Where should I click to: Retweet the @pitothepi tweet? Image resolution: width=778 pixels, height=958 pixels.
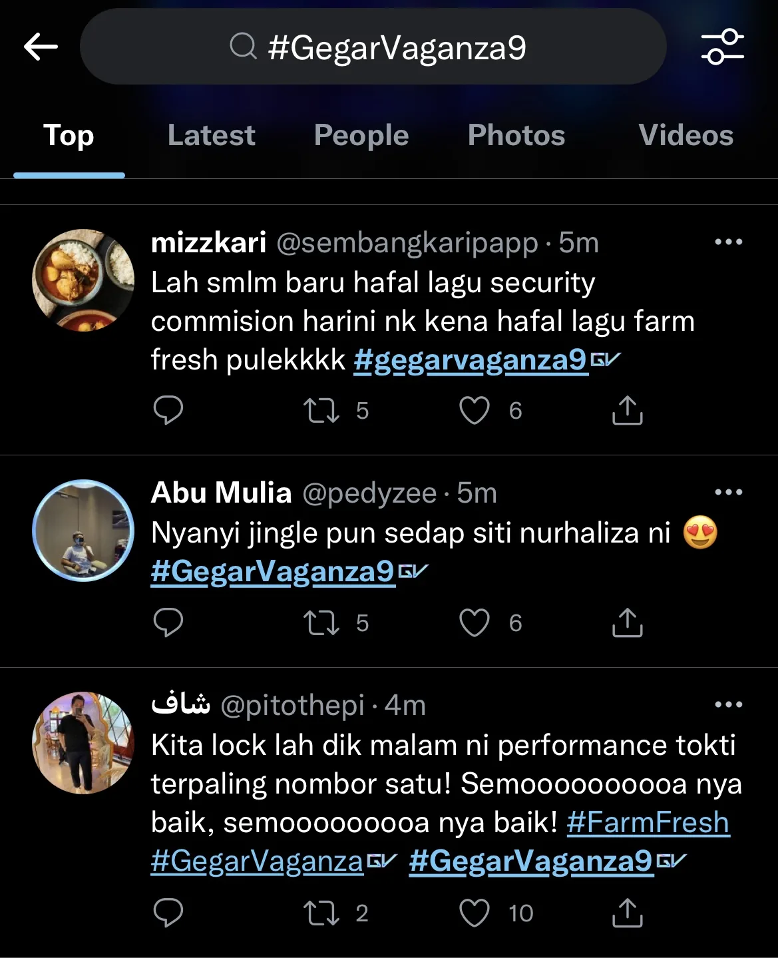tap(321, 913)
